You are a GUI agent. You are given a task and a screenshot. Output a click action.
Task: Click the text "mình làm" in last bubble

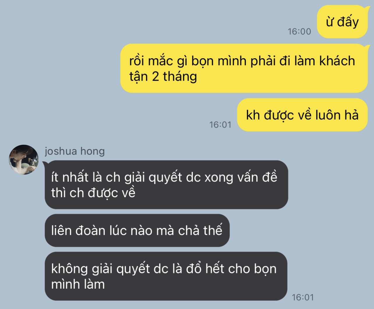pos(78,284)
